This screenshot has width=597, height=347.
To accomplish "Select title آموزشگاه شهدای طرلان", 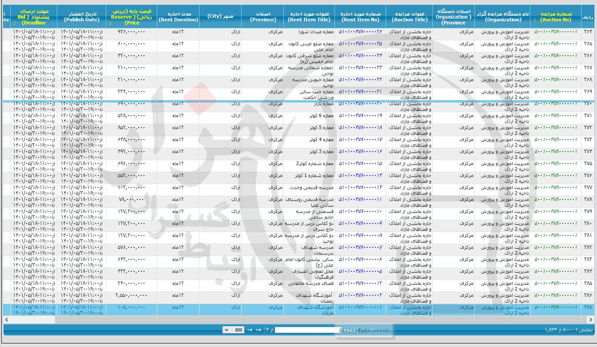I will pyautogui.click(x=315, y=310).
